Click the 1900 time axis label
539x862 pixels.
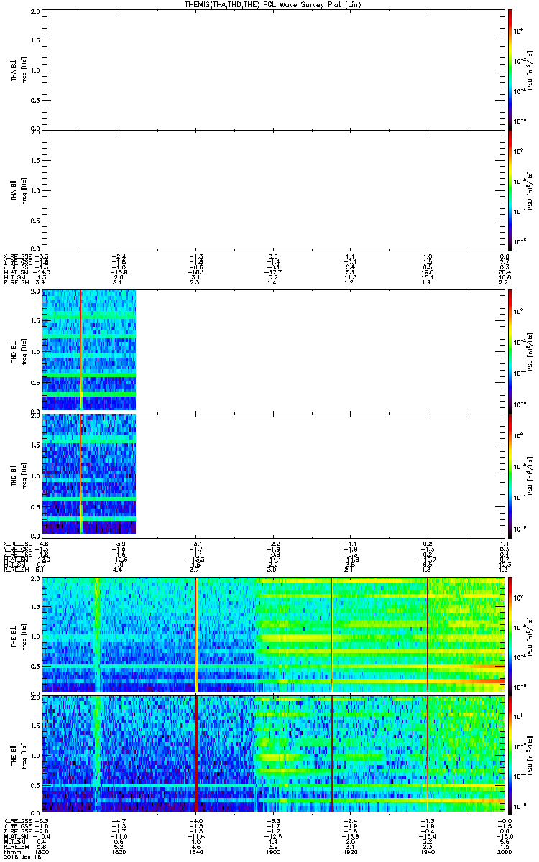pos(273,851)
